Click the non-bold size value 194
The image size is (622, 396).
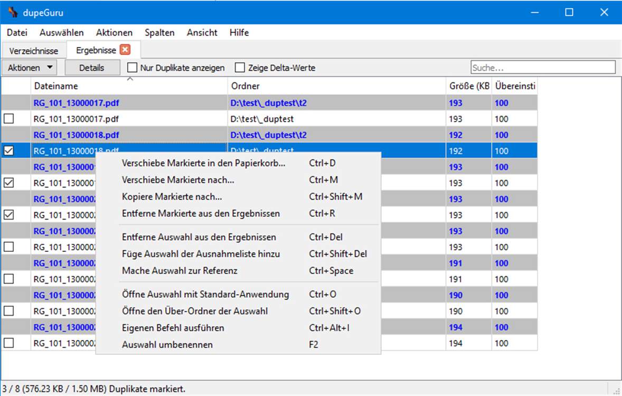[x=455, y=343]
